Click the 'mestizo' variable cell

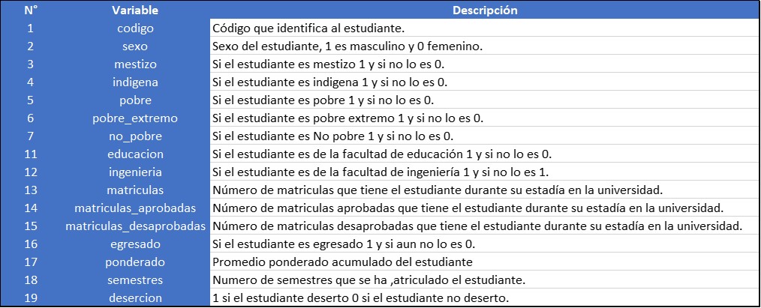point(135,64)
